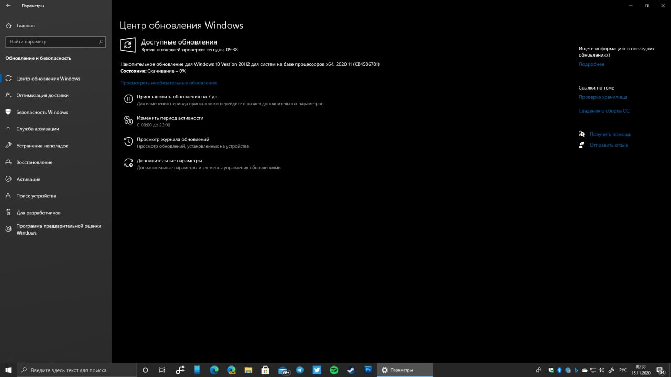Open Дополнительные параметры option
Image resolution: width=671 pixels, height=377 pixels.
tap(202, 164)
